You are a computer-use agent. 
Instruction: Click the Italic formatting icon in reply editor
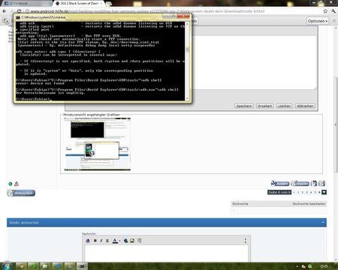(101, 241)
